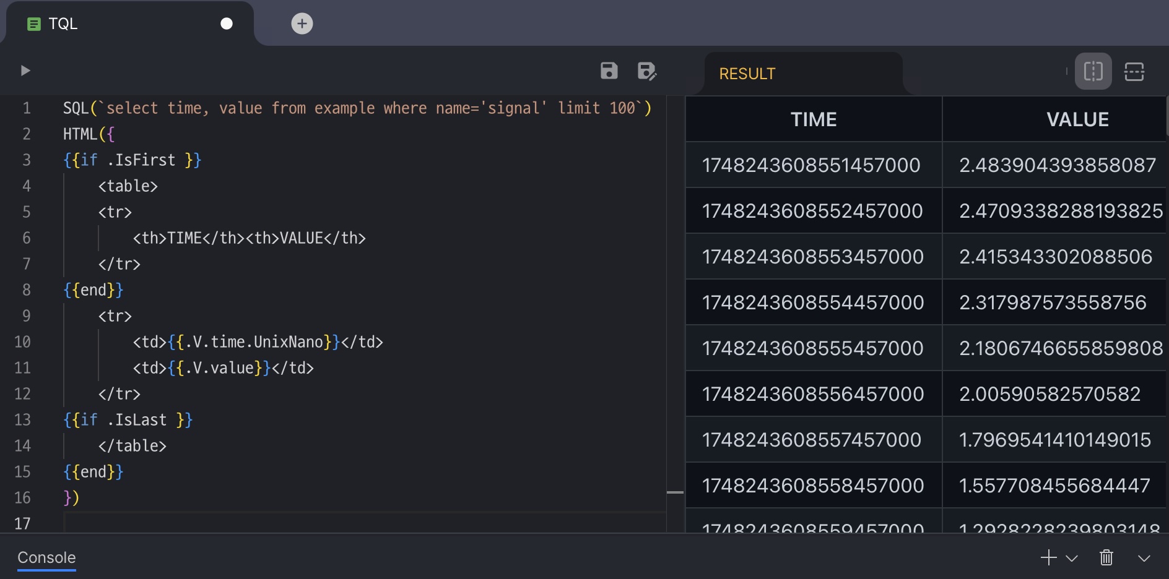Click the save-as icon with pencil

click(x=646, y=71)
